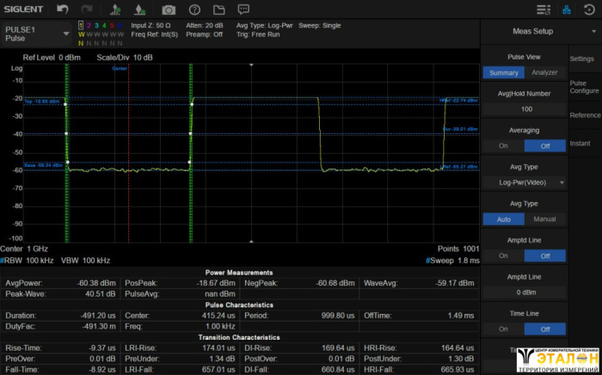
Task: Turn Averaging on
Action: pos(503,145)
